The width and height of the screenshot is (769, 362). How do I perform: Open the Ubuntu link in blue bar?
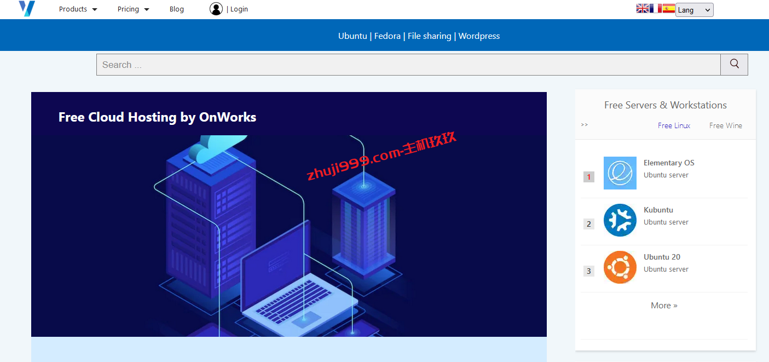coord(352,36)
